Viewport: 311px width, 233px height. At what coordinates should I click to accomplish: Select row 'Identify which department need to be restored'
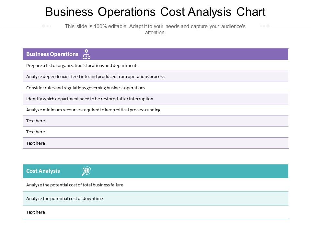pos(156,99)
